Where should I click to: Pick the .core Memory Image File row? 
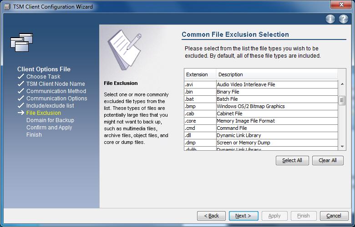261,121
